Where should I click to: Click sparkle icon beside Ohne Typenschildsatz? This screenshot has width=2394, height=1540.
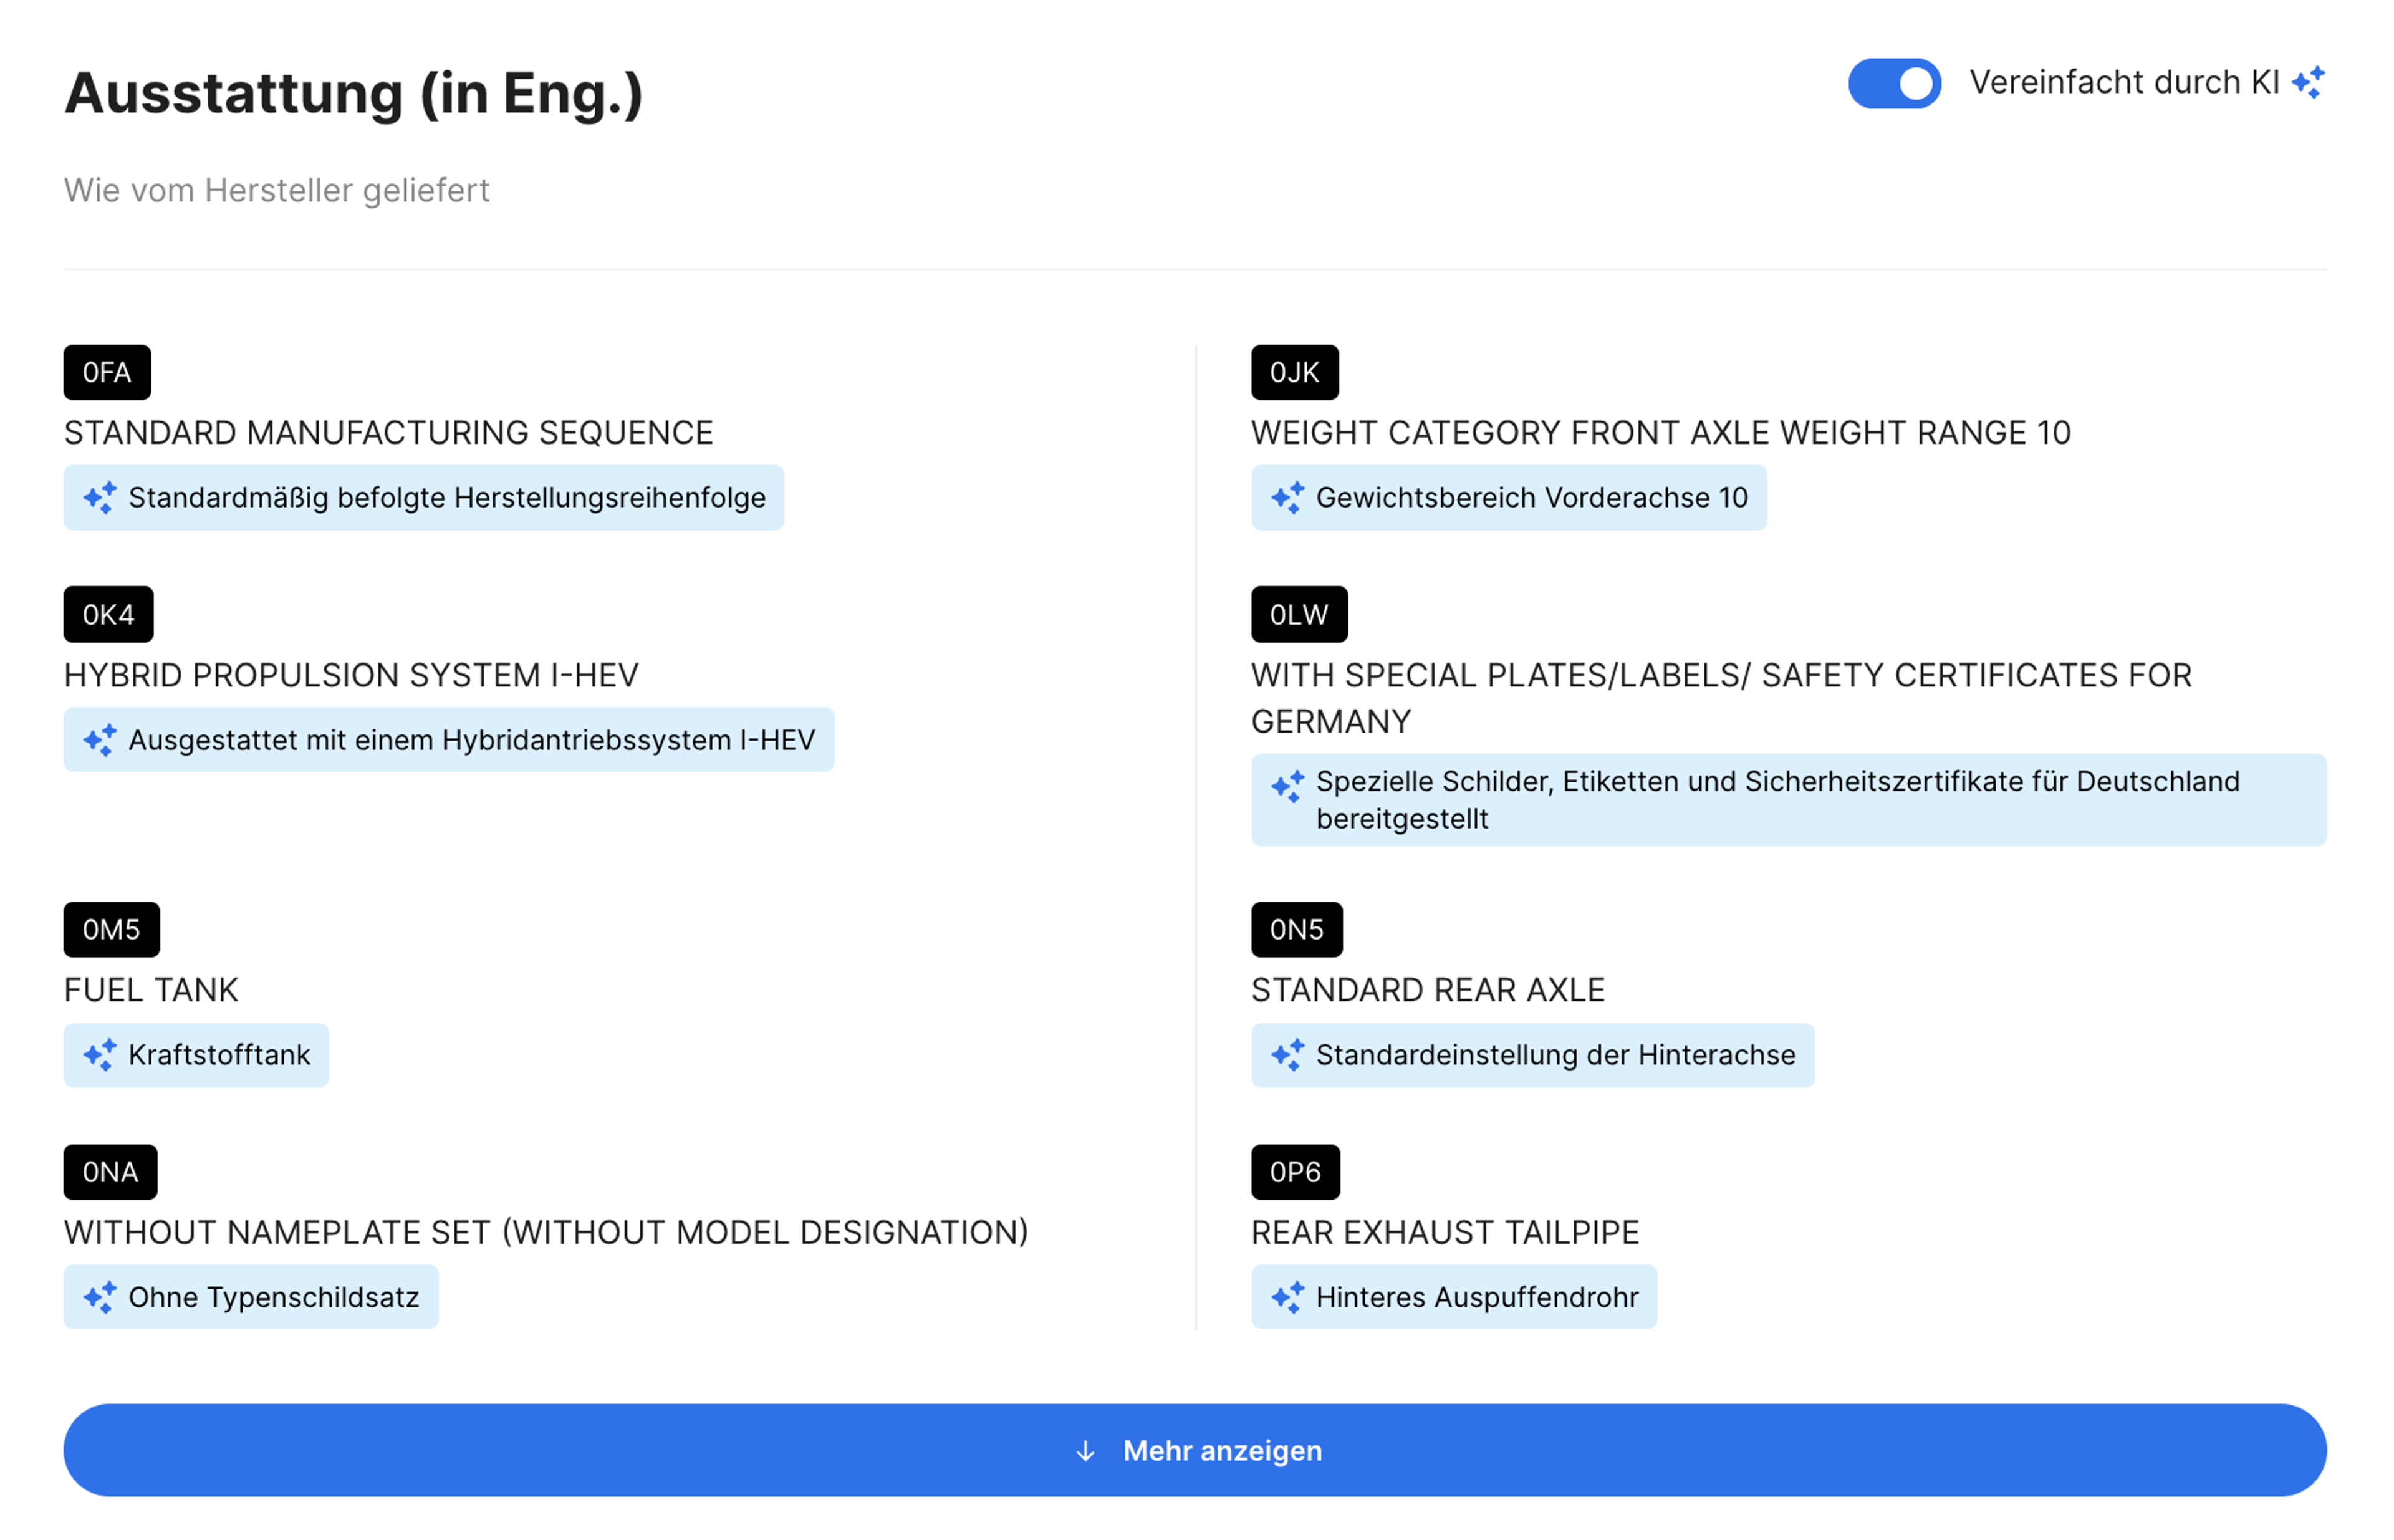(99, 1297)
